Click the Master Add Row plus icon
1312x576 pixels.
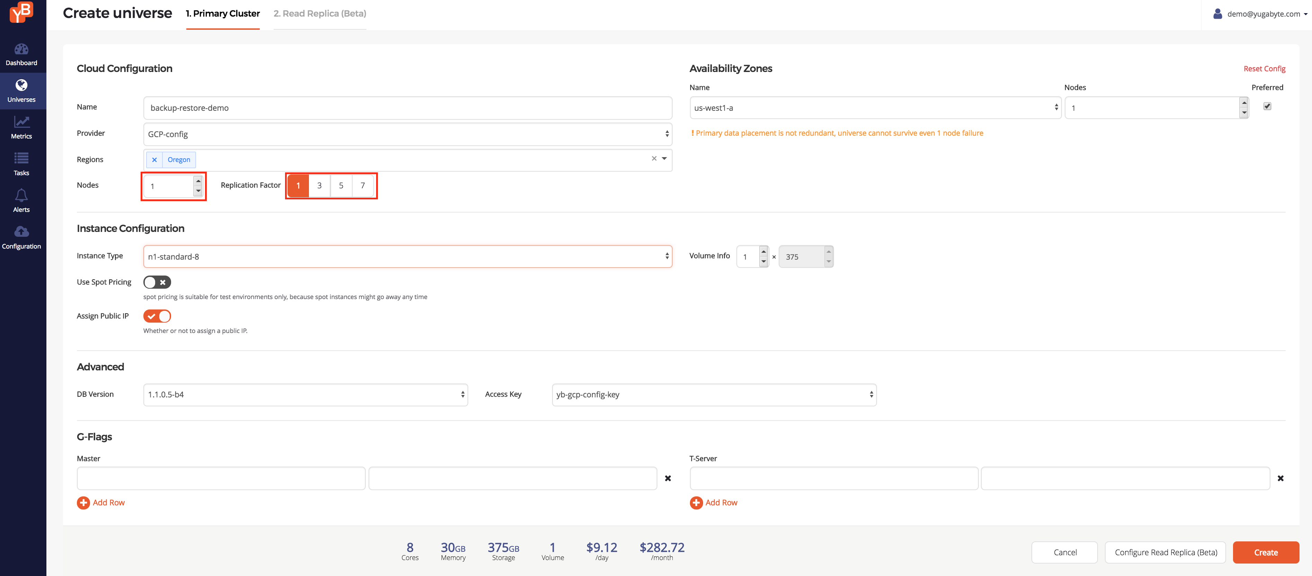click(83, 503)
